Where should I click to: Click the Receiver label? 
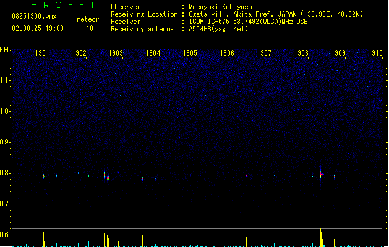pos(126,22)
